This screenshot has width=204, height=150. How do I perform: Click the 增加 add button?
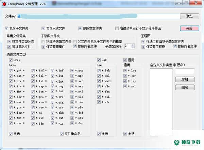point(185,80)
